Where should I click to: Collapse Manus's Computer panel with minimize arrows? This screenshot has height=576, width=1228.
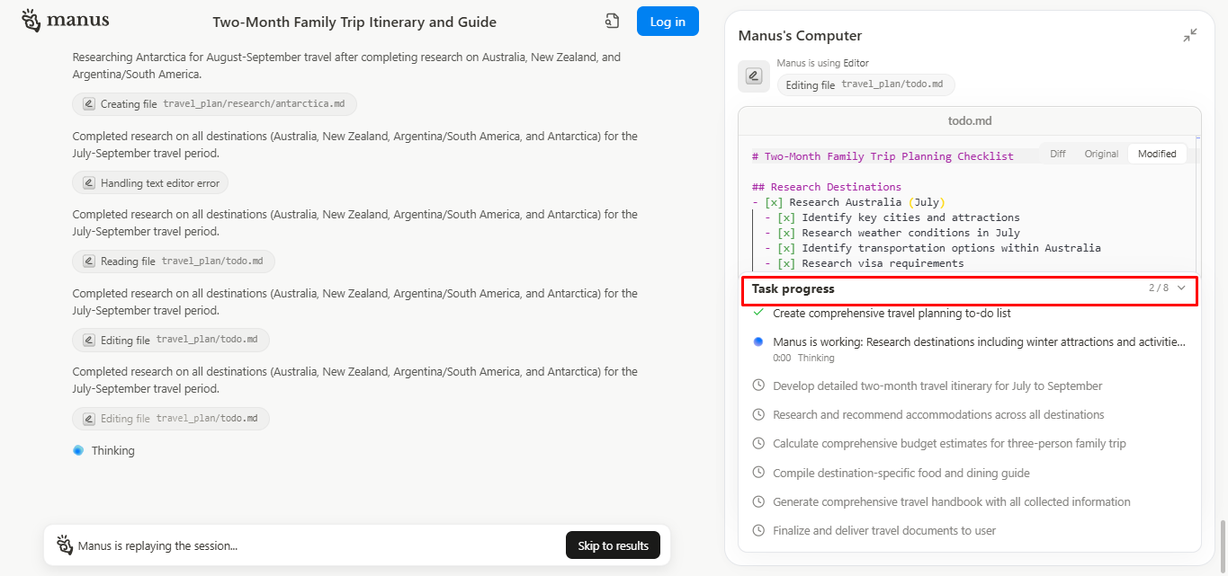point(1189,35)
